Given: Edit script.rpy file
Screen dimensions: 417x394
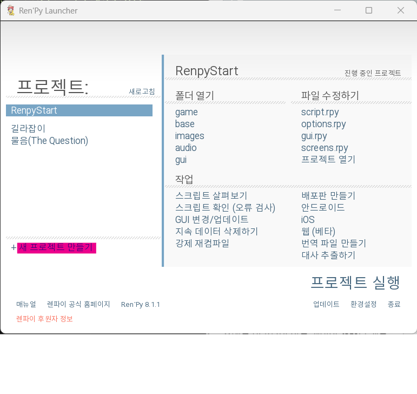Looking at the screenshot, I should pos(320,112).
